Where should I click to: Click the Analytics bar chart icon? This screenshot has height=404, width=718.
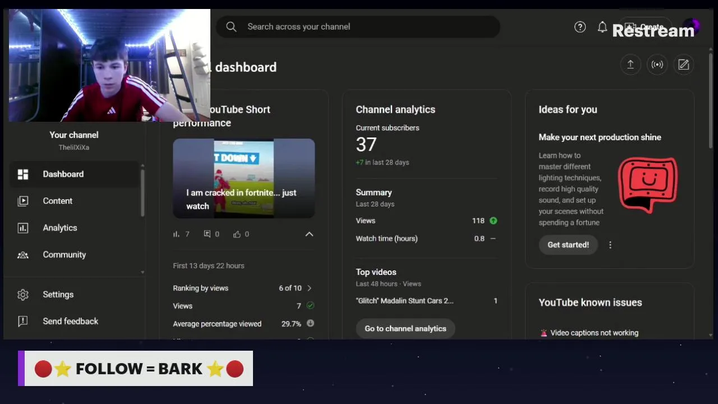pyautogui.click(x=23, y=228)
